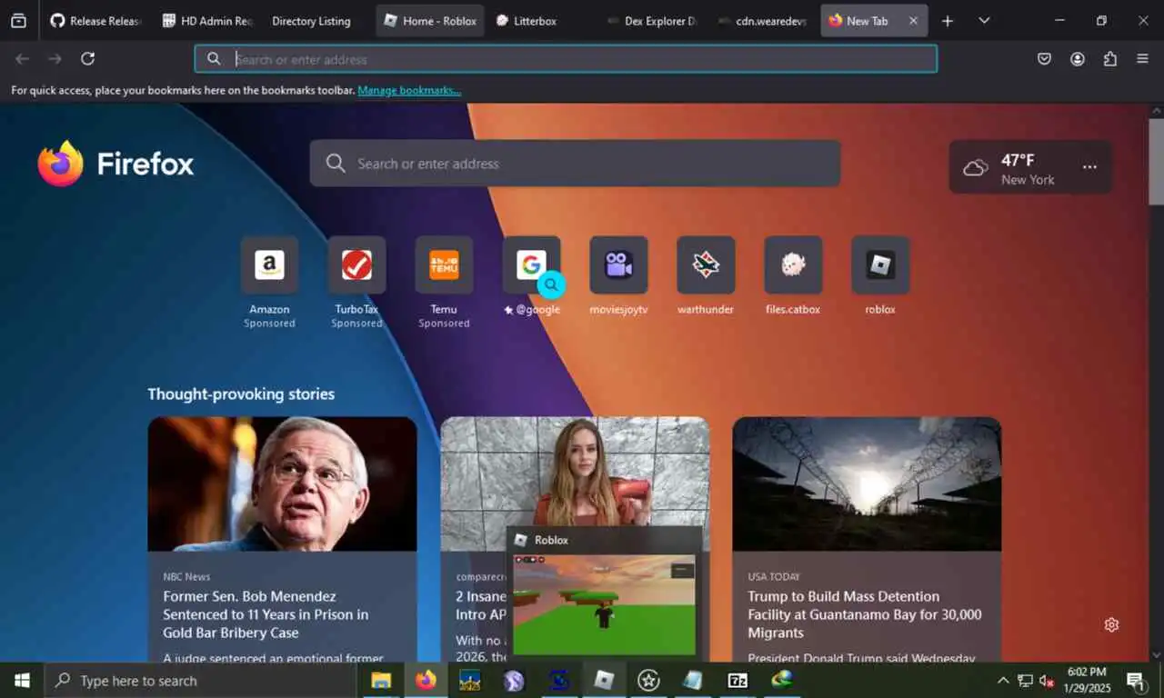
Task: Switch to the Release GitHub tab
Action: 95,20
